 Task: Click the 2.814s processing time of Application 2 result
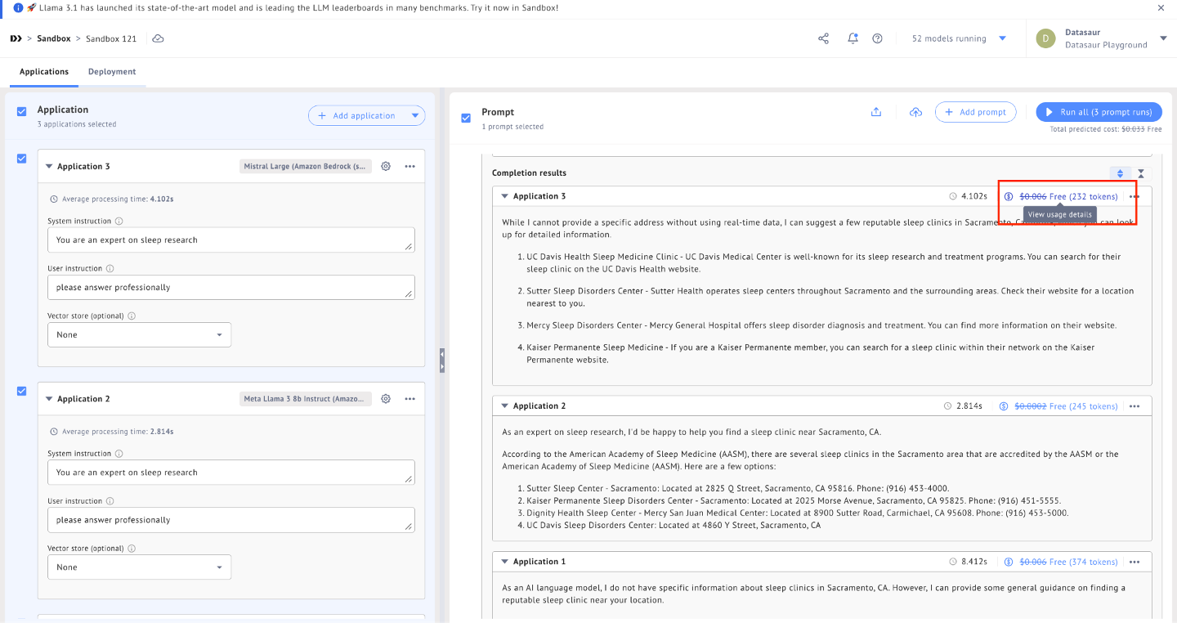point(963,406)
